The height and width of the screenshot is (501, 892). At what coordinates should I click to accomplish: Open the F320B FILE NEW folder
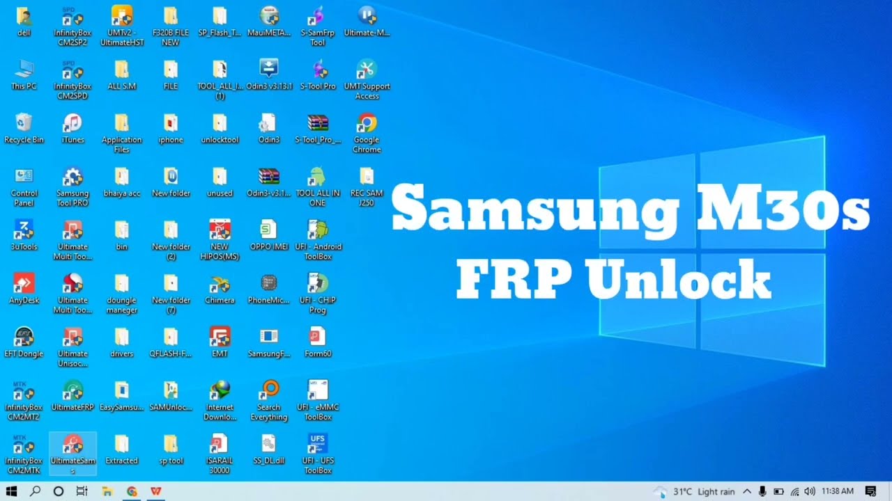tap(171, 26)
